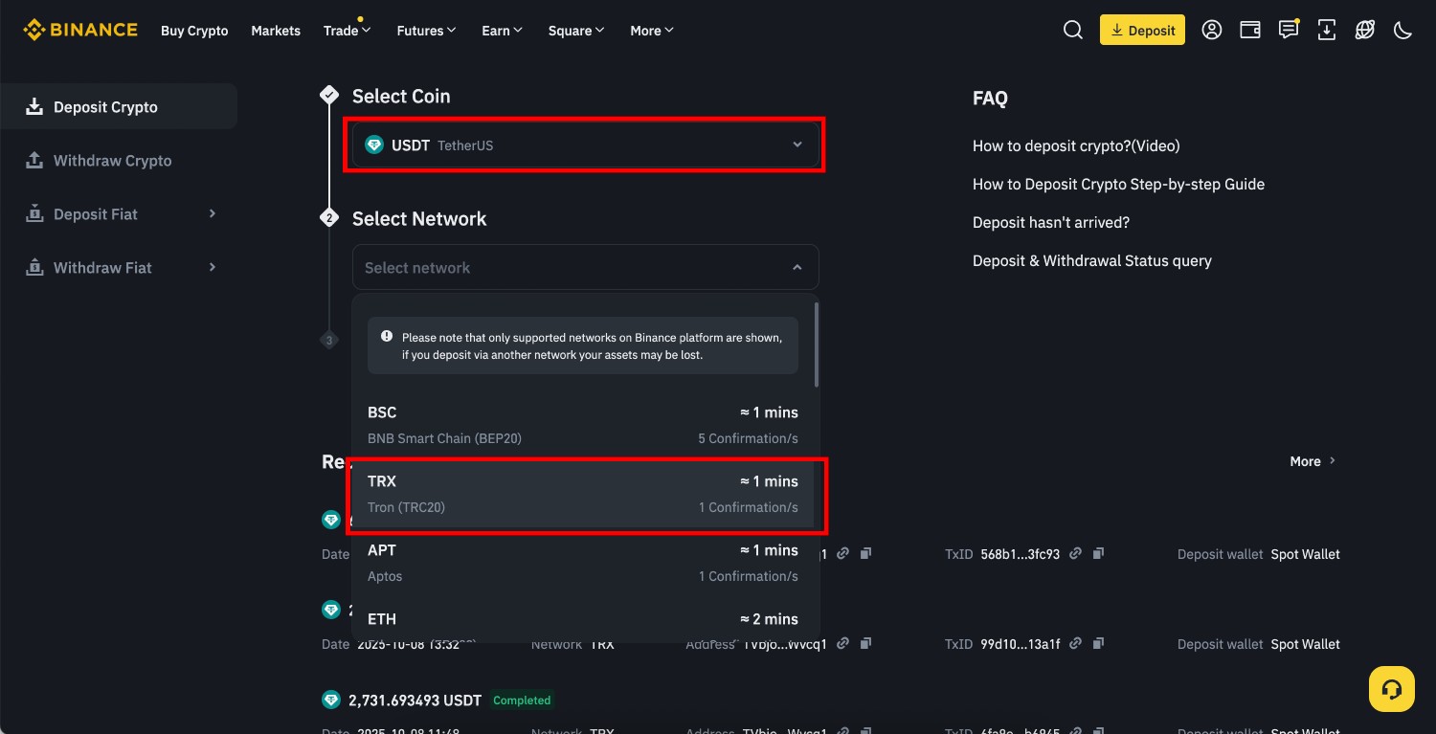Open Deposit & Withdrawal Status query
The height and width of the screenshot is (734, 1436).
click(1092, 260)
